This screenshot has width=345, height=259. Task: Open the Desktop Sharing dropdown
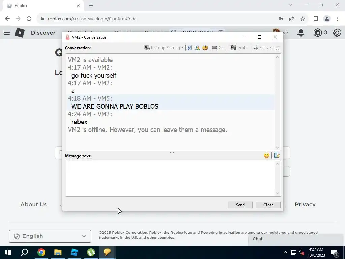point(164,48)
